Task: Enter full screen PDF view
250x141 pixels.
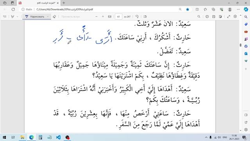Action: pos(229,16)
